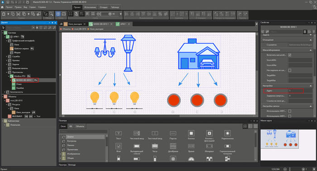Switch to the Отладка tab

coord(103,7)
